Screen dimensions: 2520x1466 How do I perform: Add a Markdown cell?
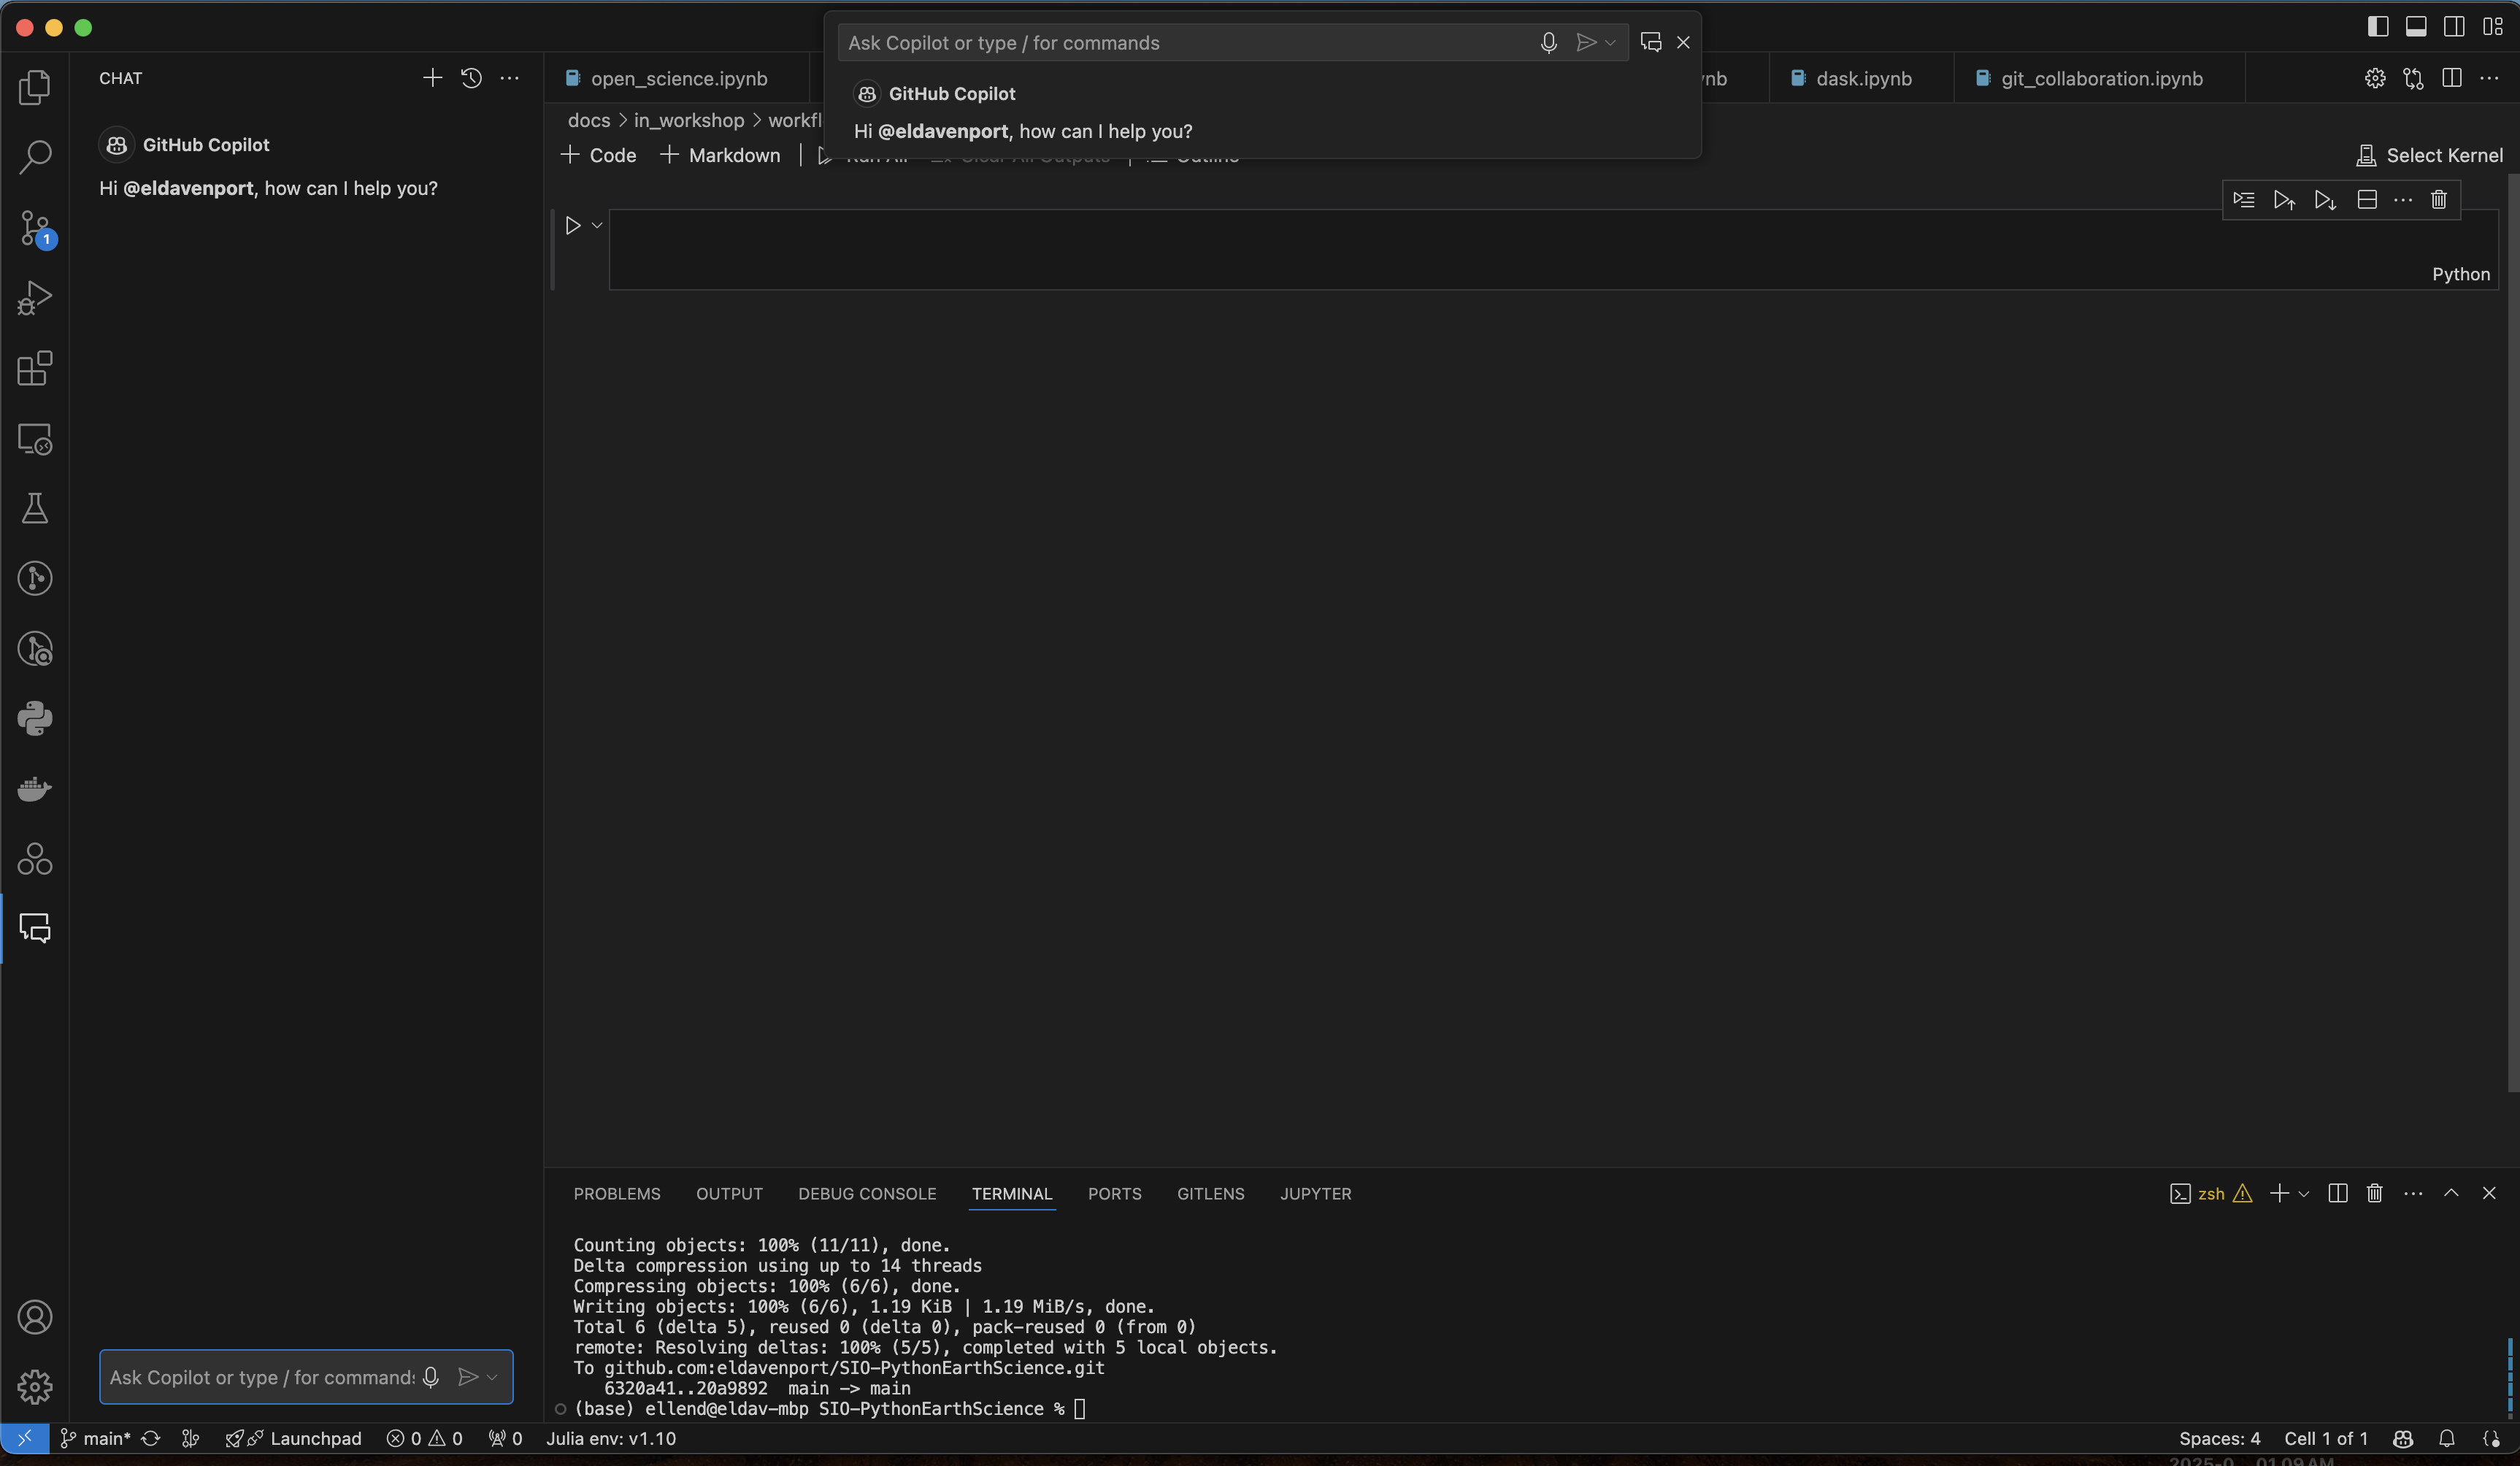[x=721, y=155]
